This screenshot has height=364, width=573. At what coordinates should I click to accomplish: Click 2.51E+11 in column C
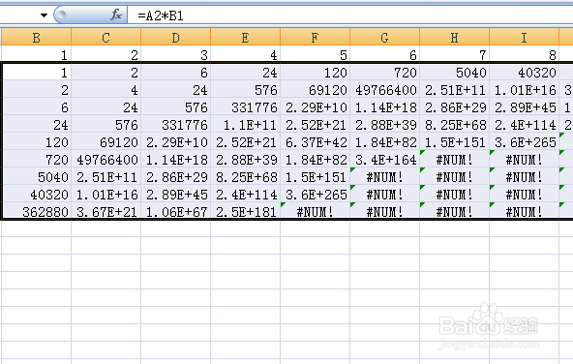(106, 177)
